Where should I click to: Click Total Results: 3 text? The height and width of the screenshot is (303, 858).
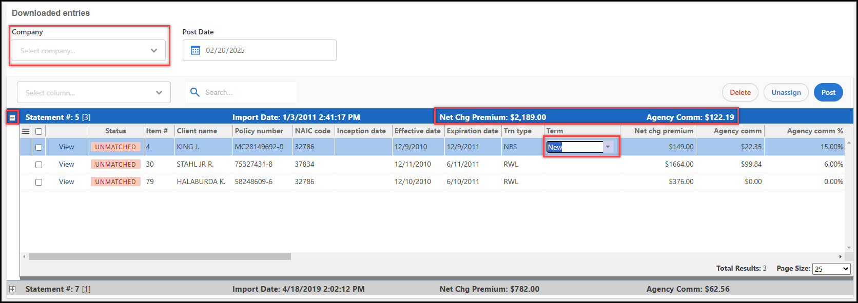click(741, 268)
